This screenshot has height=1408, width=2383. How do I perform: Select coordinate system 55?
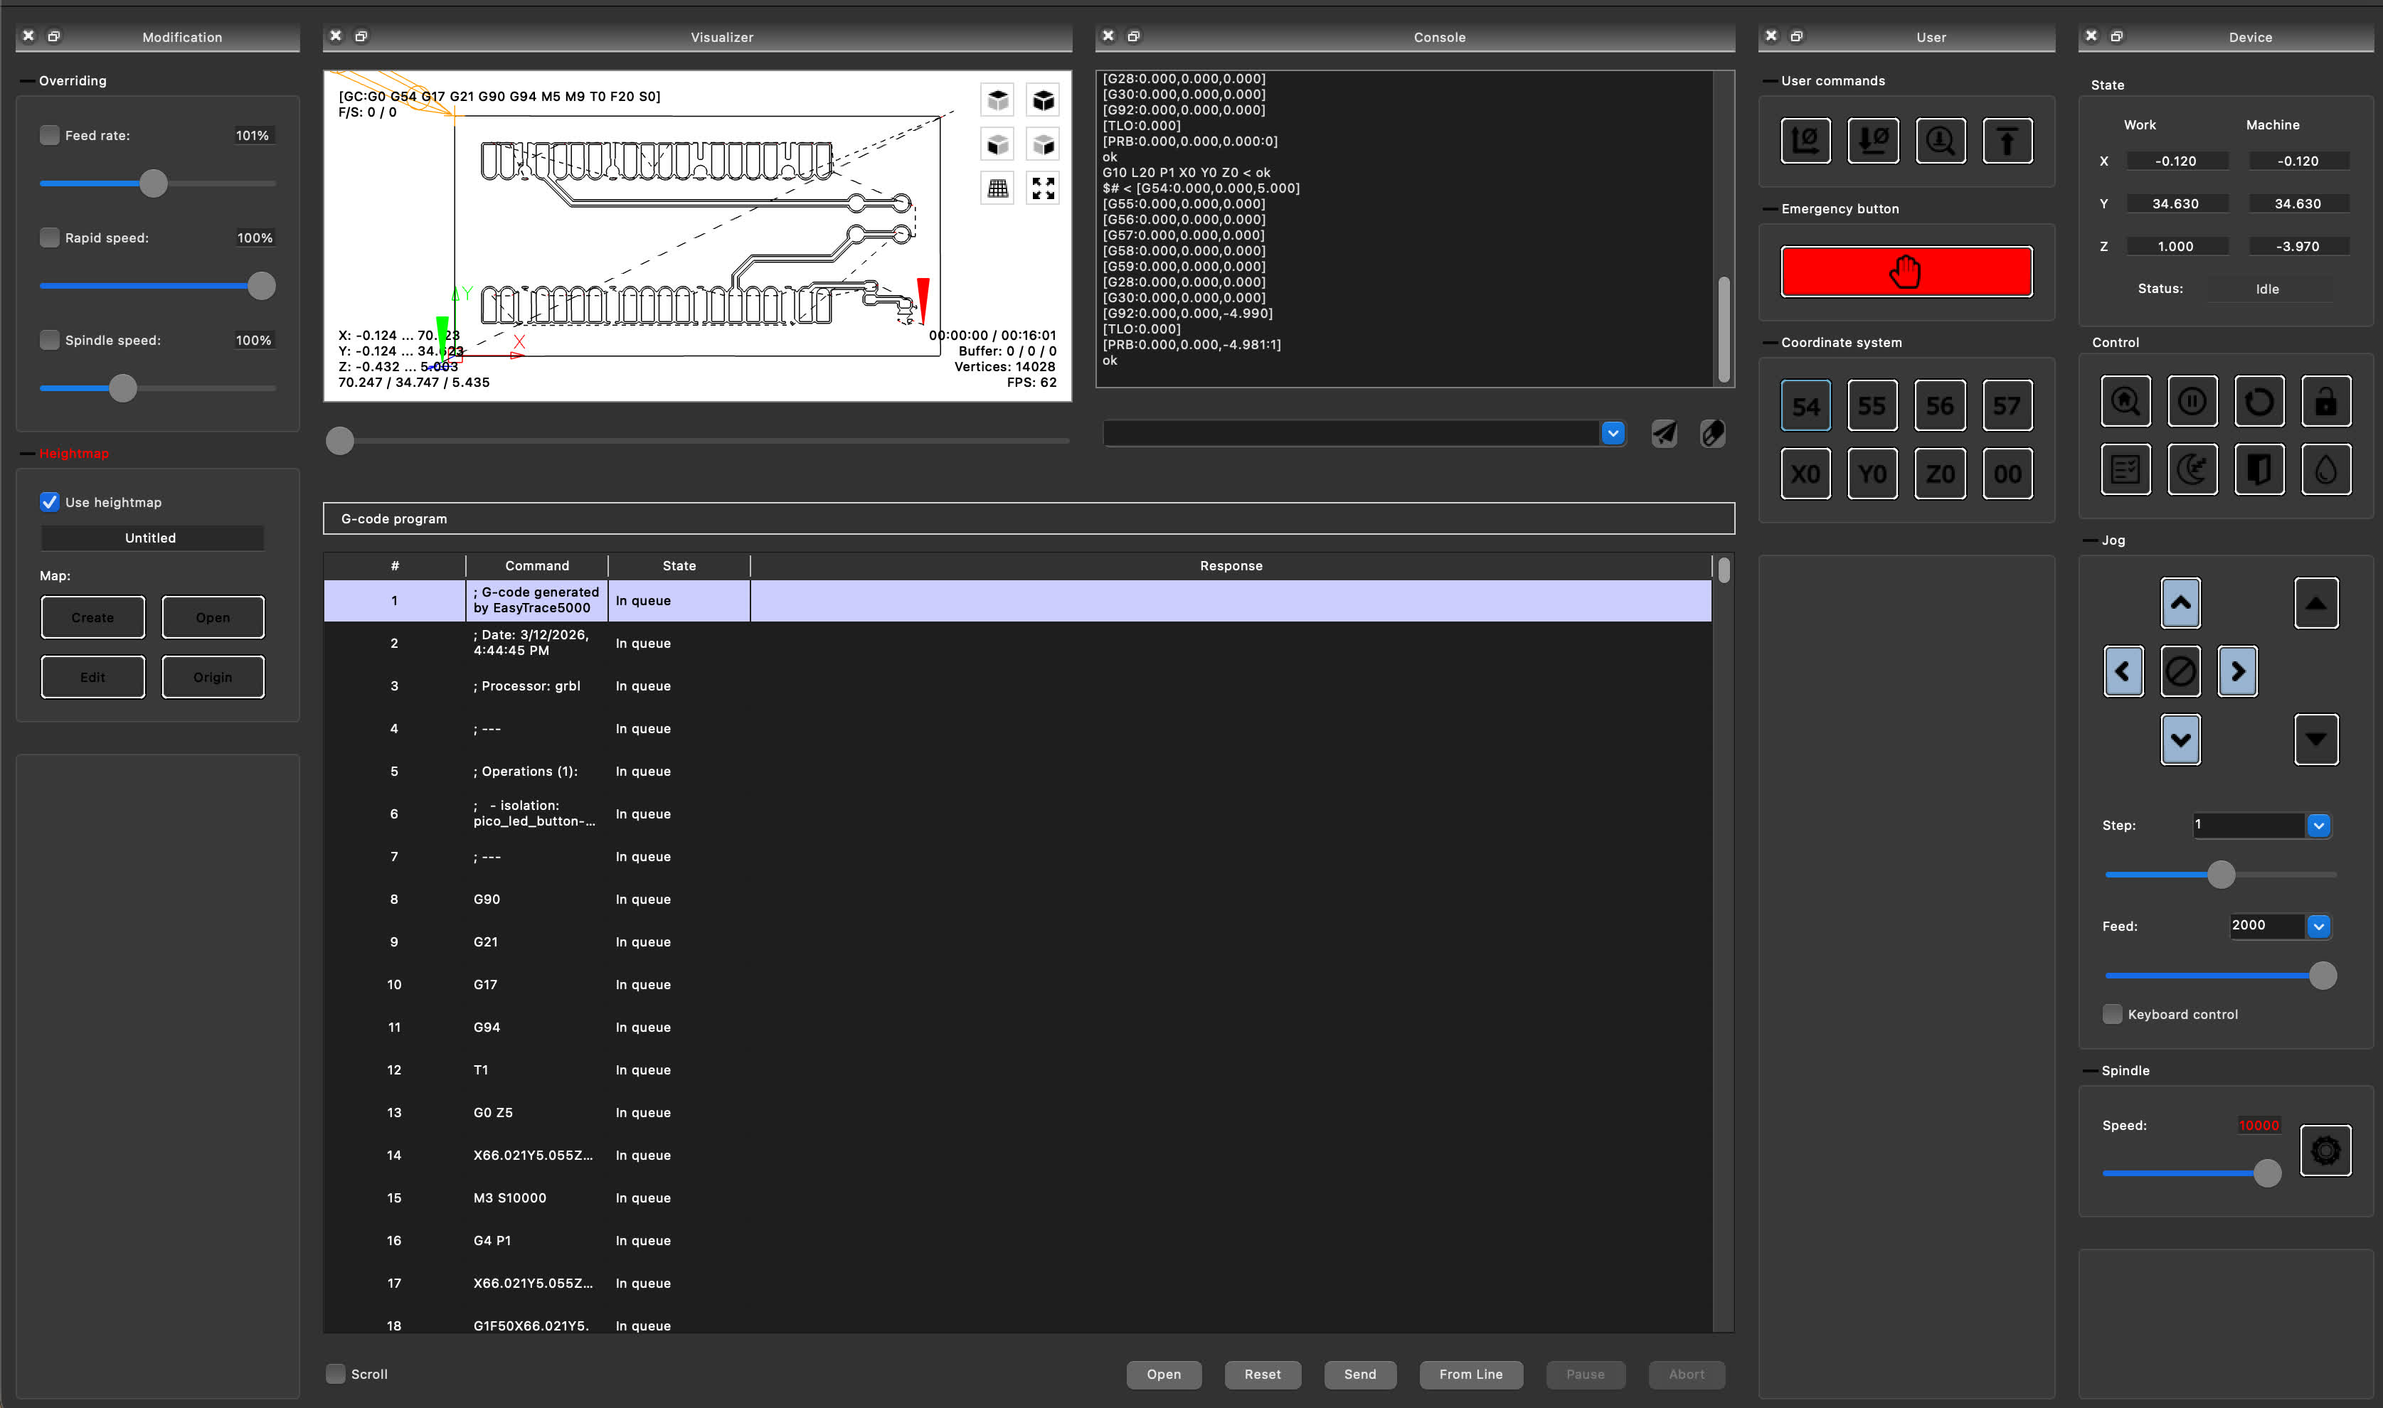pyautogui.click(x=1872, y=405)
